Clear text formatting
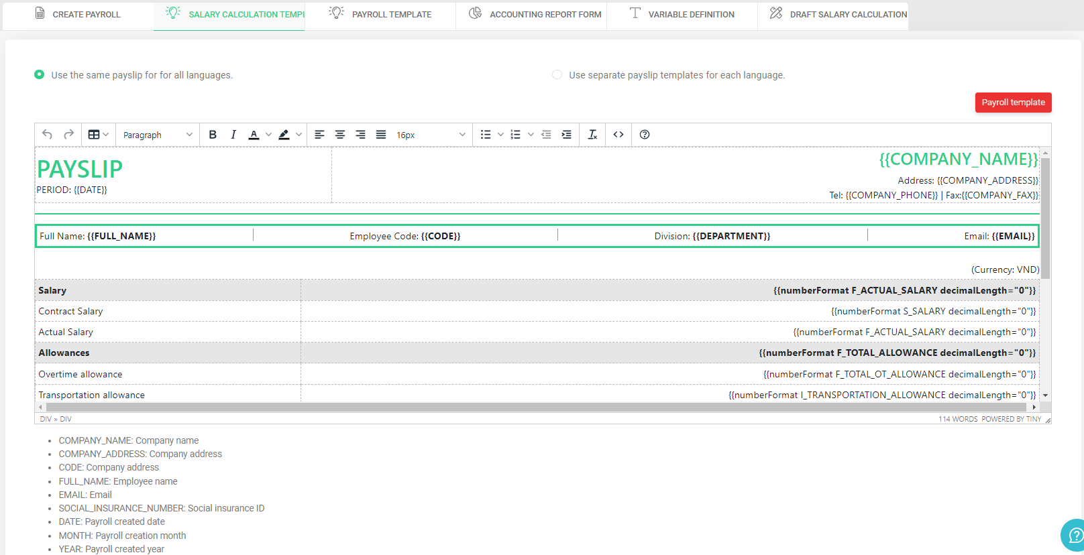Viewport: 1084px width, 555px height. point(592,135)
